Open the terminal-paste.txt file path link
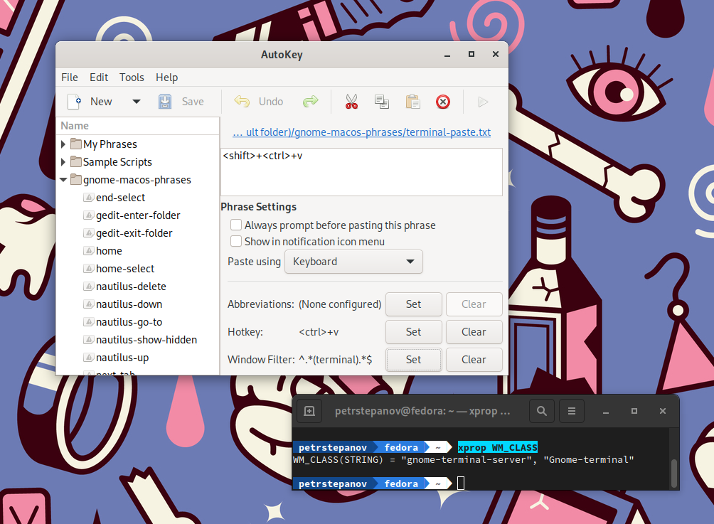Viewport: 714px width, 524px height. 361,132
